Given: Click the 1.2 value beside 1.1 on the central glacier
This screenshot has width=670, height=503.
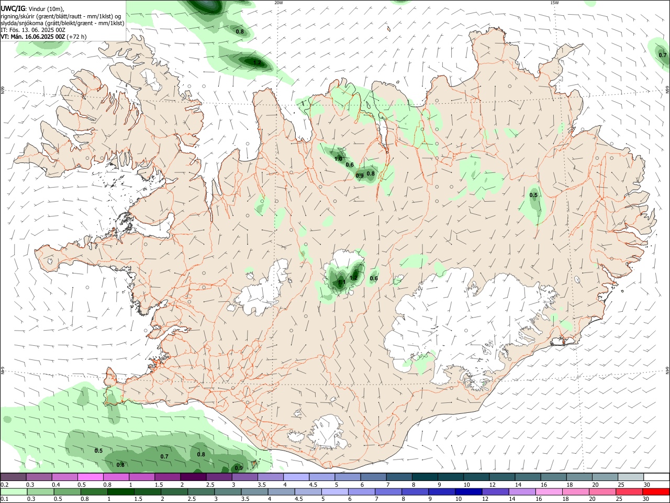Looking at the screenshot, I should pos(354,278).
